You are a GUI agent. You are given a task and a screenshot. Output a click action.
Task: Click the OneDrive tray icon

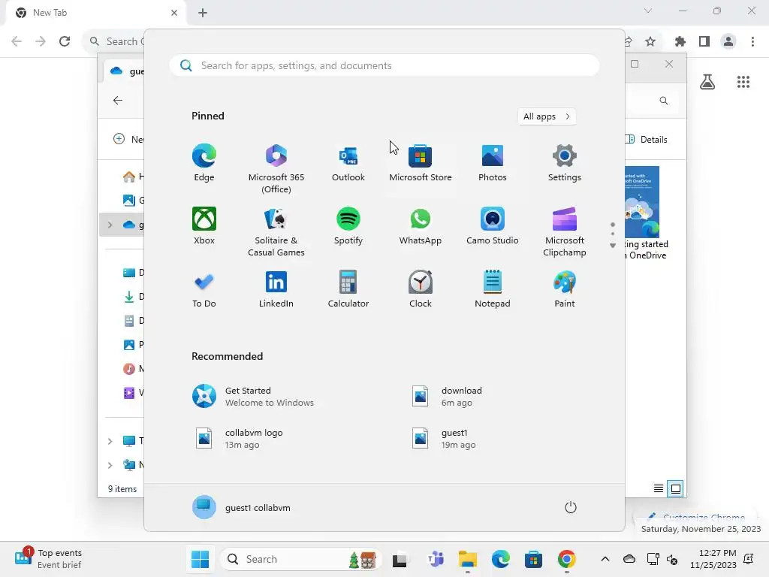tap(629, 559)
